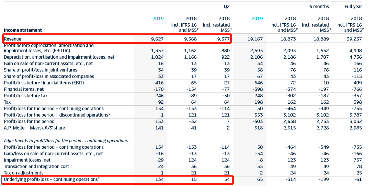This screenshot has width=372, height=186.
Task: Select profit for the period value -503
Action: [257, 122]
